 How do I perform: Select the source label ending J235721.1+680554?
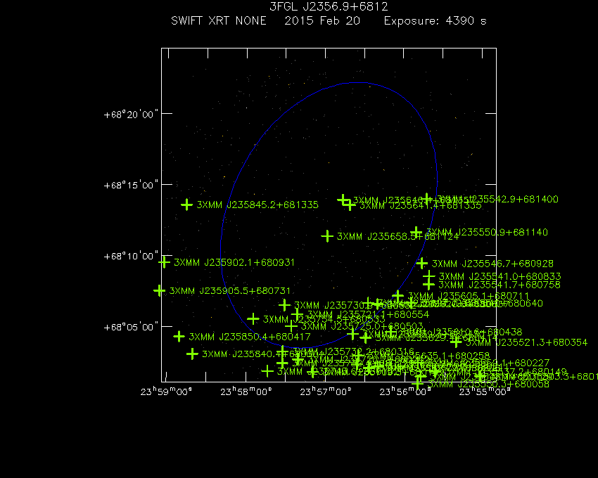click(x=369, y=314)
